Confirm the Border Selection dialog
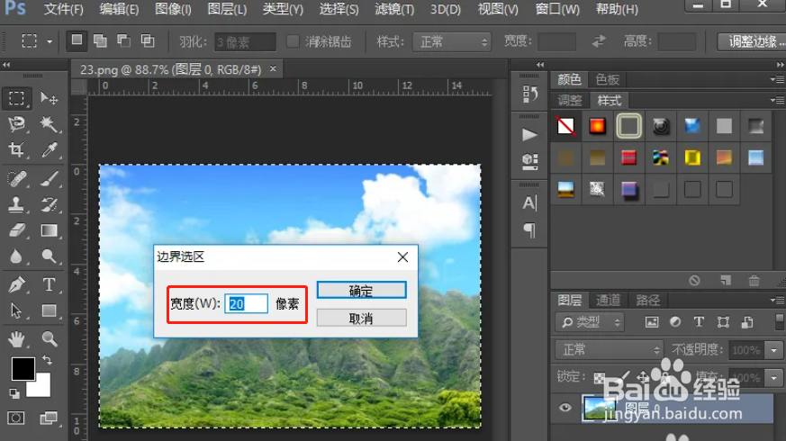This screenshot has height=441, width=786. coord(361,290)
